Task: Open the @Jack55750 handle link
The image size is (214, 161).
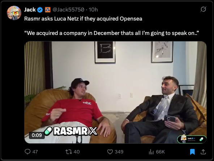Action: click(x=68, y=10)
